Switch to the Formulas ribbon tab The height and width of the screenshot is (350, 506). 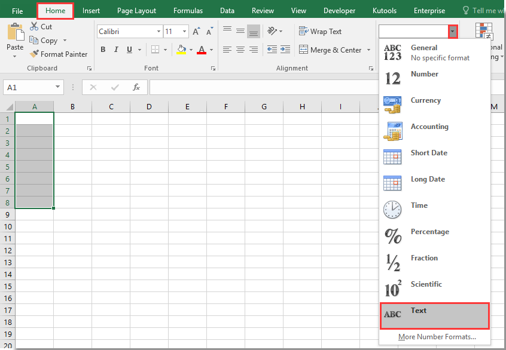coord(188,11)
